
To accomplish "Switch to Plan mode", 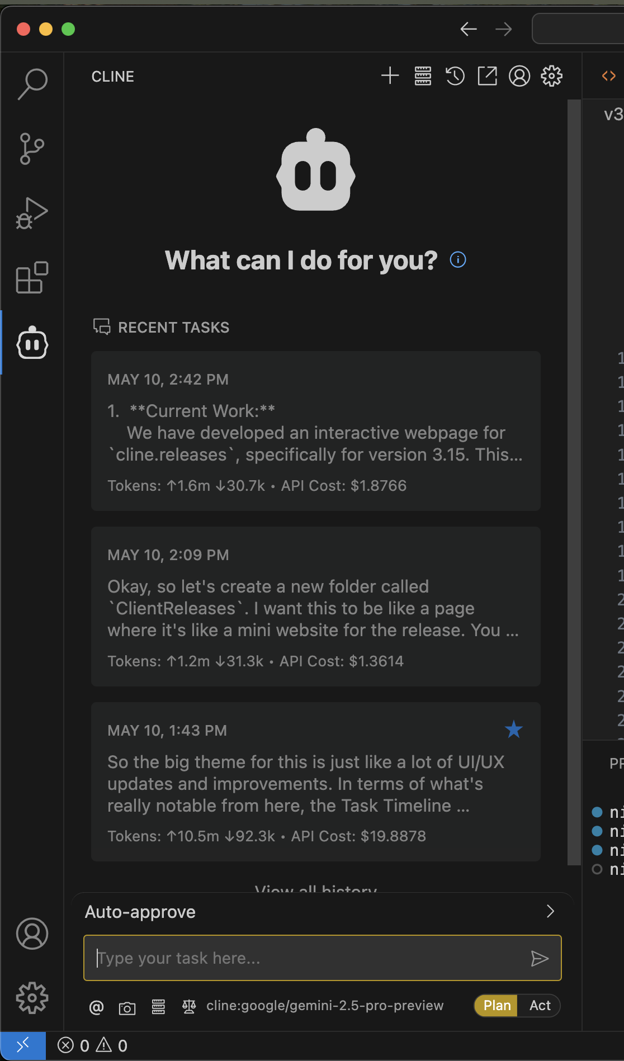I will (x=497, y=1006).
